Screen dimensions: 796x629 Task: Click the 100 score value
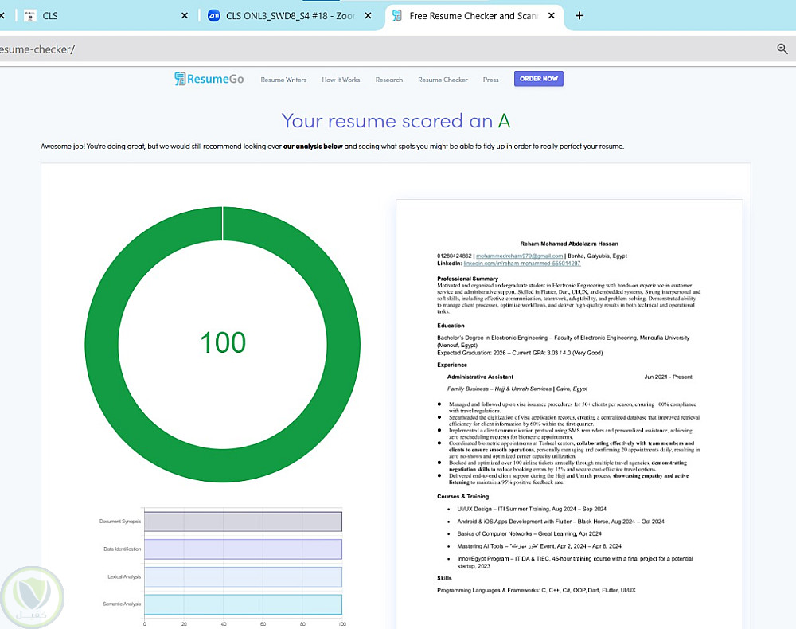click(x=223, y=342)
